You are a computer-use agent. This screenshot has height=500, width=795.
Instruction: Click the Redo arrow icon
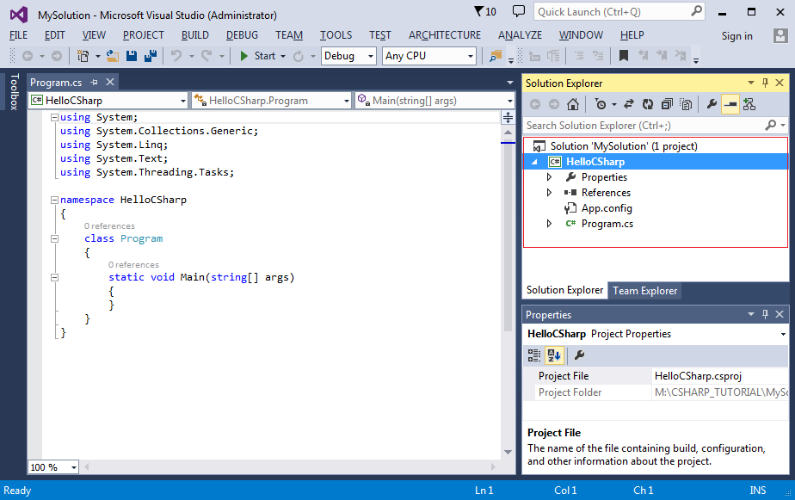[x=206, y=56]
